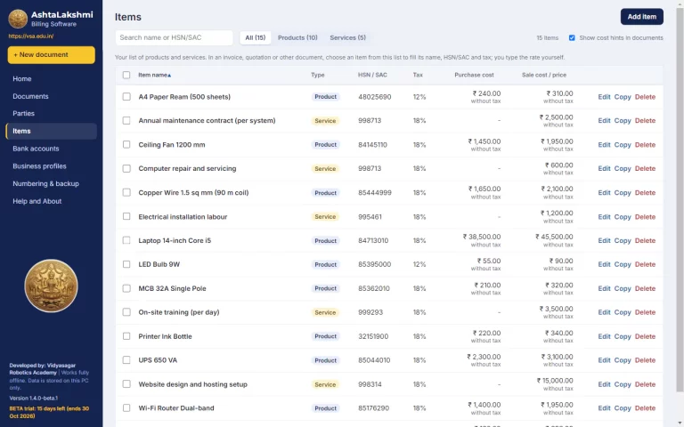Click HSN code 84713010
This screenshot has width=684, height=427.
(373, 240)
